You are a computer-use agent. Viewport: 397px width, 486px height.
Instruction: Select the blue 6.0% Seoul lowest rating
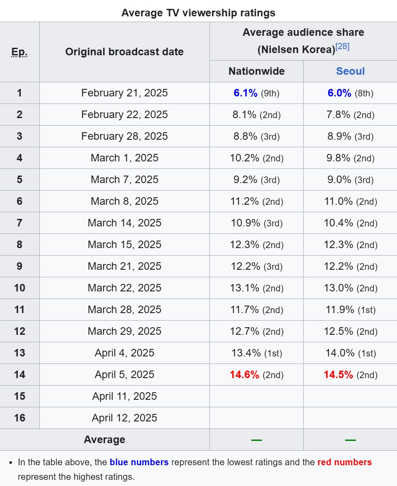coord(339,93)
